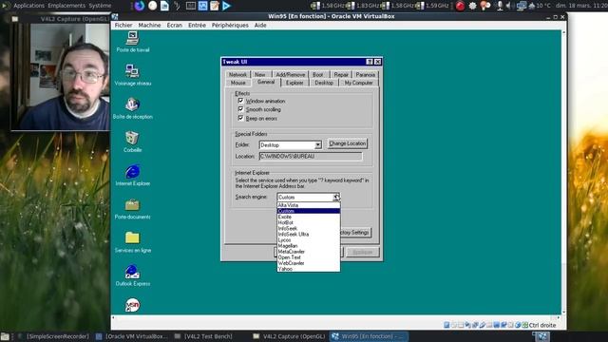Viewport: 608px width, 342px height.
Task: Choose Yahoo as search engine
Action: tap(308, 268)
